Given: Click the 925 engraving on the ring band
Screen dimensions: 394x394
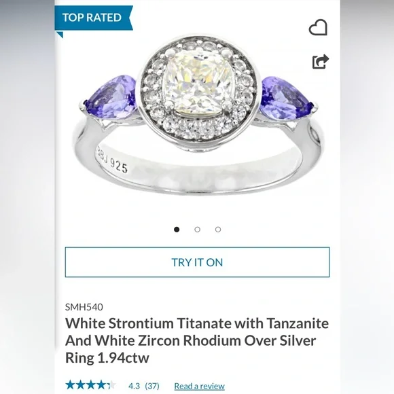Looking at the screenshot, I should (x=119, y=166).
